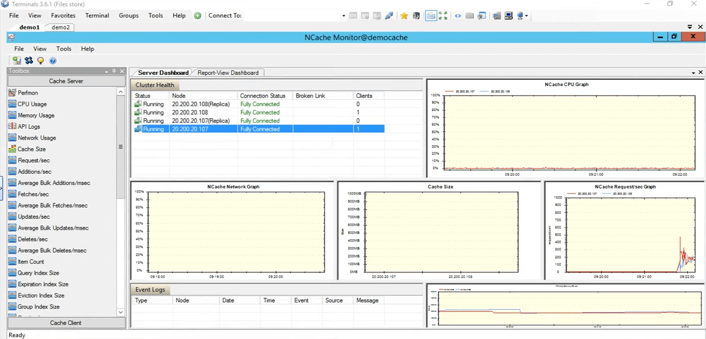
Task: Open the Favorites menu in Terminals
Action: coord(63,15)
